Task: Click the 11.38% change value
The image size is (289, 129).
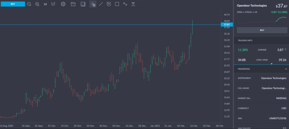Action: point(243,50)
